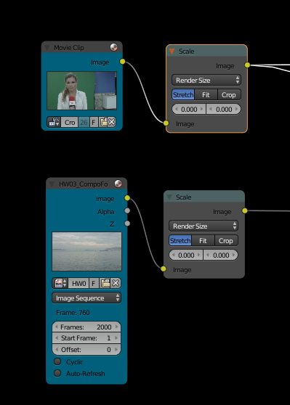
Task: Click the Frames 2000 field
Action: click(x=86, y=327)
